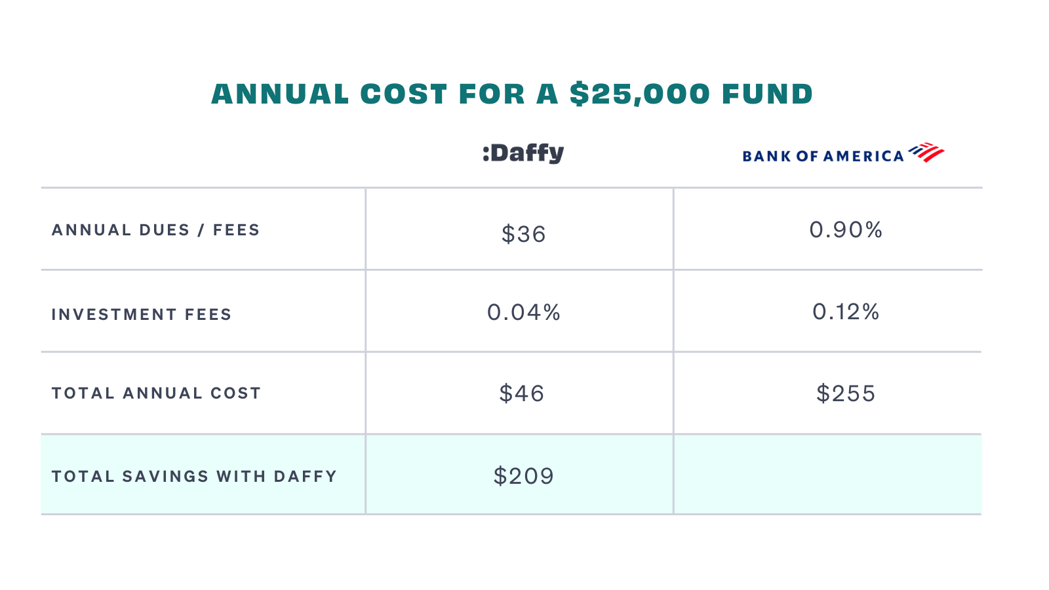1049x590 pixels.
Task: Click the Investment Fees row label
Action: click(142, 315)
